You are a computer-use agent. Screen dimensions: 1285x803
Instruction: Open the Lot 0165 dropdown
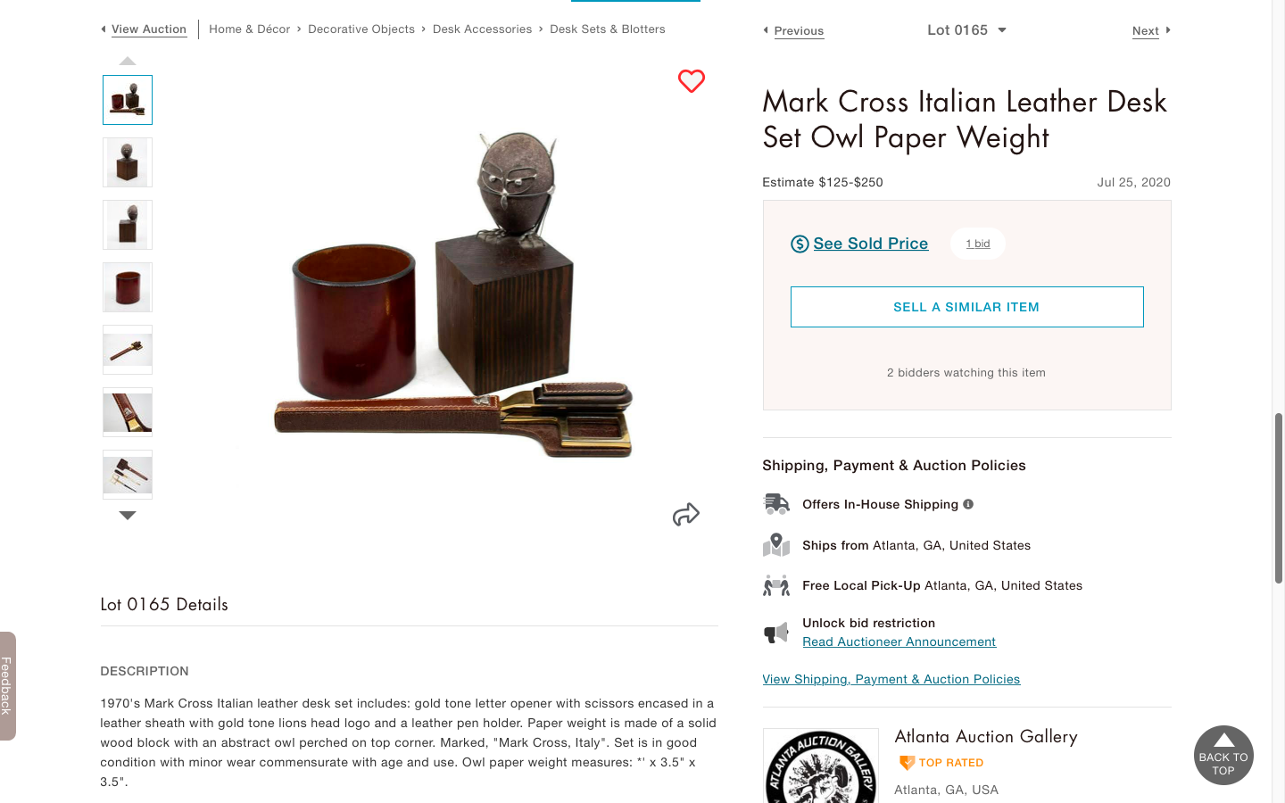click(x=966, y=30)
